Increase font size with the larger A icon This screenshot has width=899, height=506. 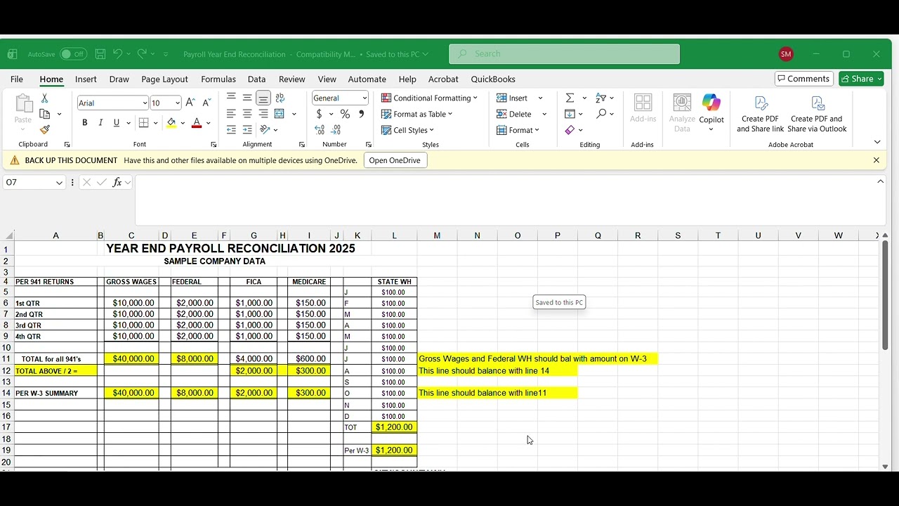(190, 103)
